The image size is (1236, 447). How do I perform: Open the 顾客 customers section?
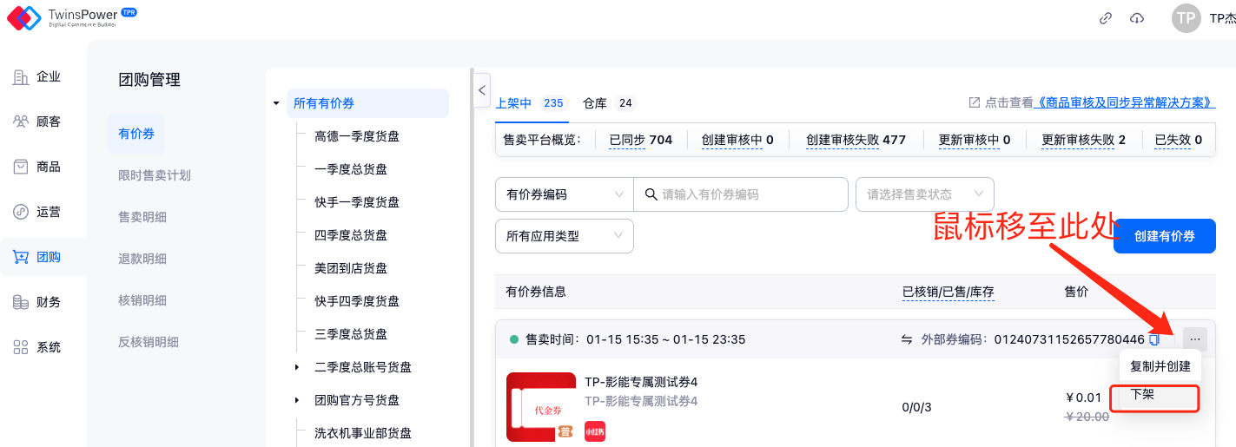37,122
